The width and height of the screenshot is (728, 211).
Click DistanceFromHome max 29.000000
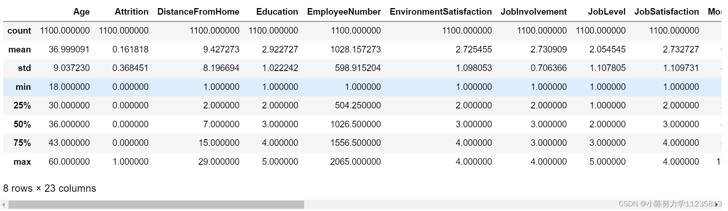pos(219,162)
